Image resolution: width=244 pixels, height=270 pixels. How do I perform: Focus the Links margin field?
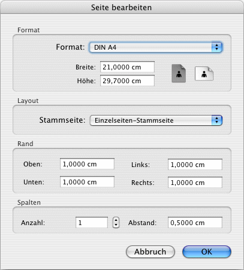(x=195, y=165)
